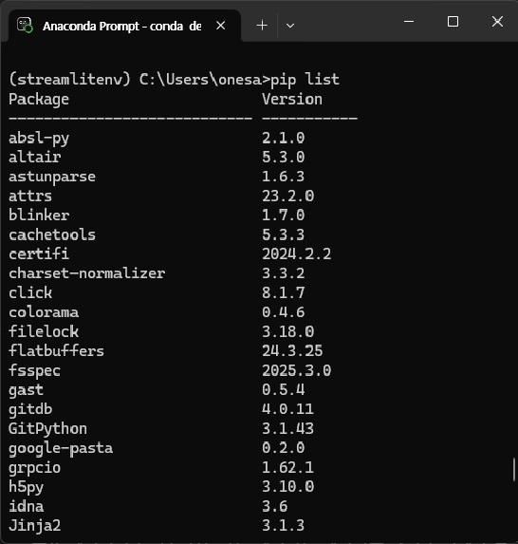The width and height of the screenshot is (518, 544).
Task: Click version '3.1.3' of Jinja2
Action: [x=284, y=525]
